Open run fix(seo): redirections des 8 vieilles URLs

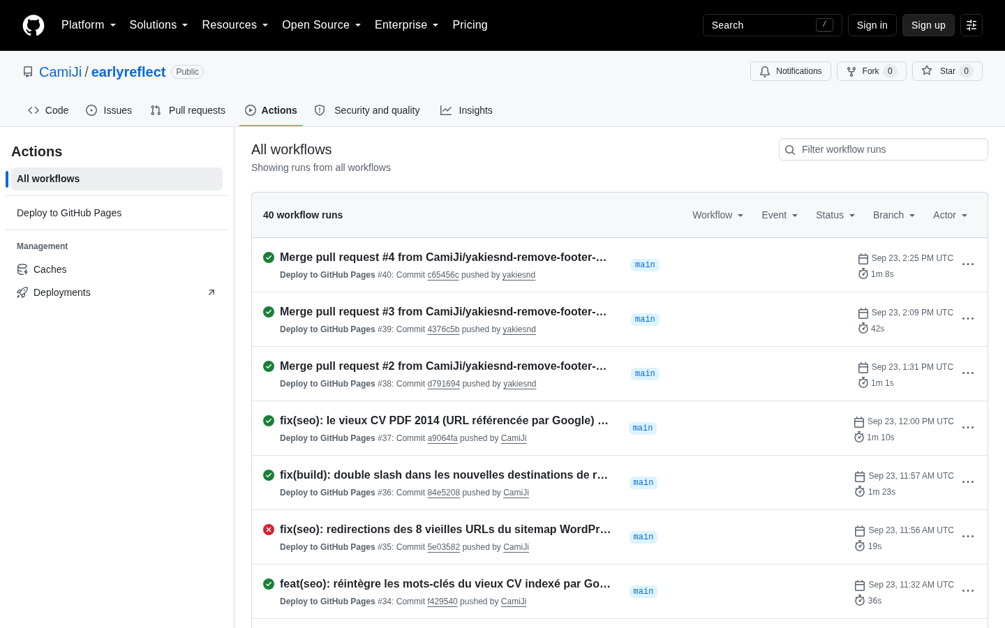click(445, 529)
